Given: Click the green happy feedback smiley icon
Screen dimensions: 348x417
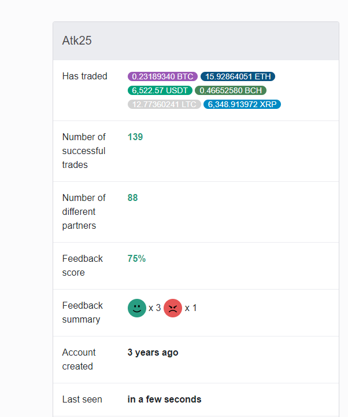Looking at the screenshot, I should [x=137, y=308].
